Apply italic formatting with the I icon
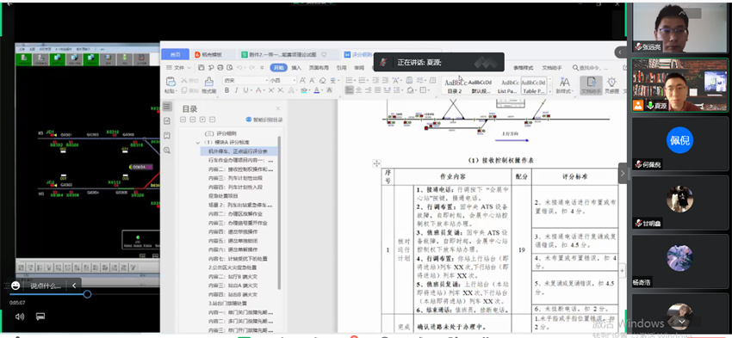Viewport: 732px width, 338px height. click(x=236, y=90)
